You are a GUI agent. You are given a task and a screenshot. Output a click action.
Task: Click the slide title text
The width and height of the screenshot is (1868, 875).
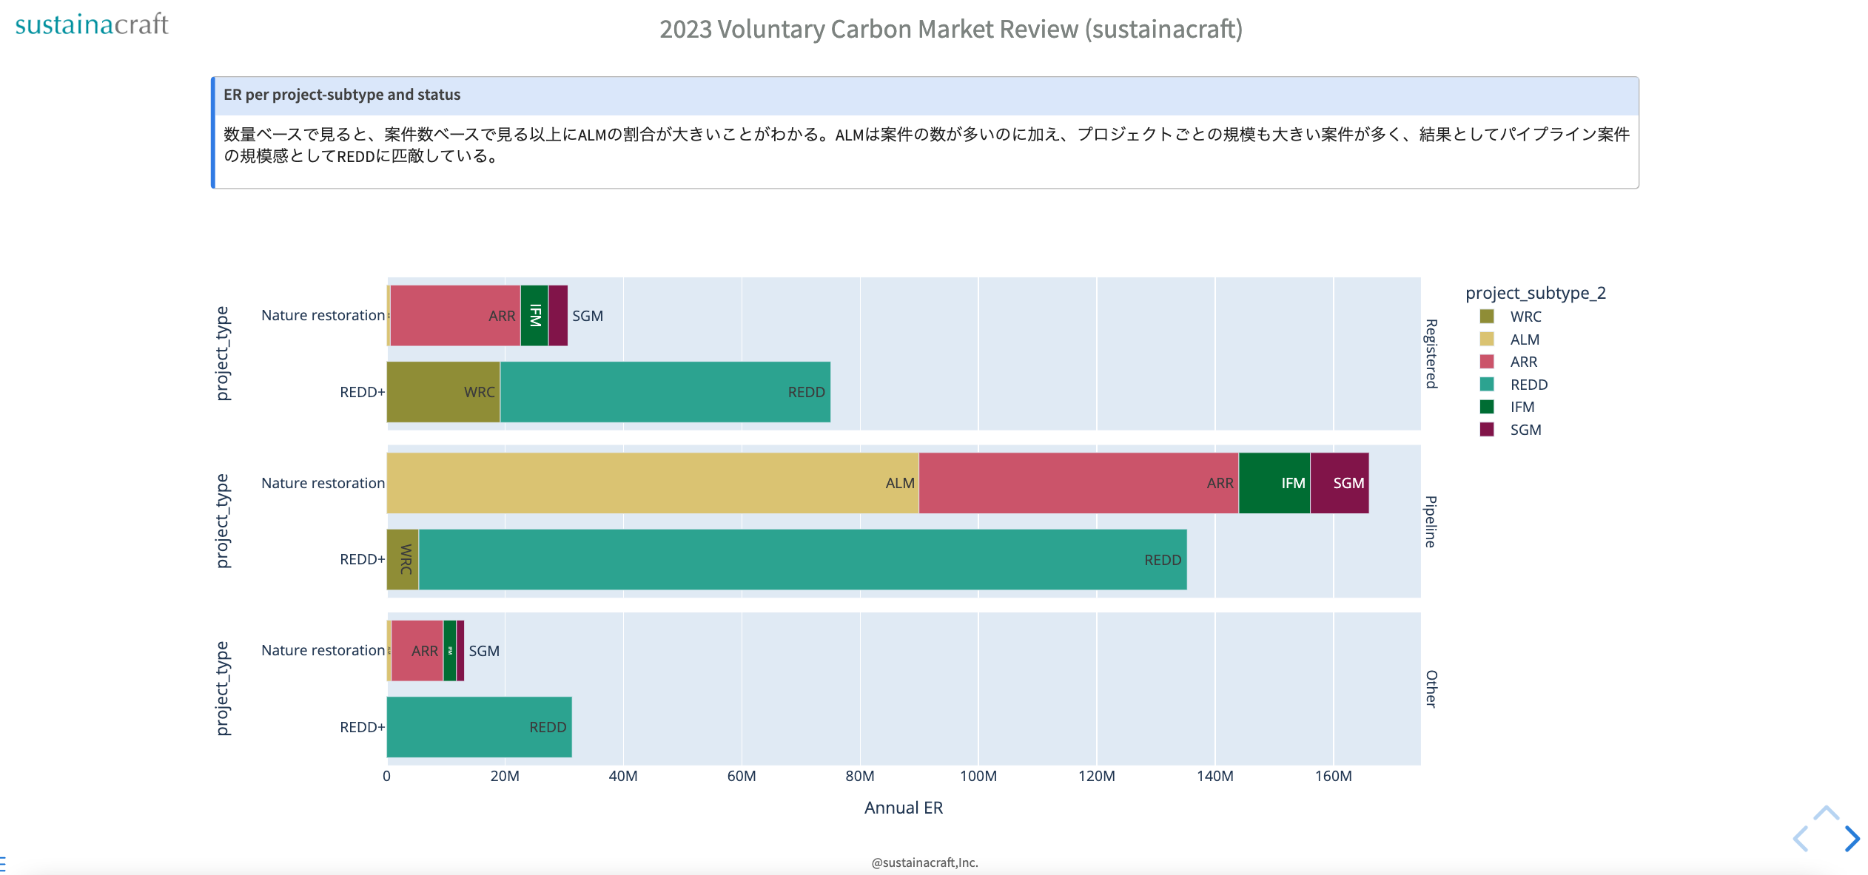950,30
